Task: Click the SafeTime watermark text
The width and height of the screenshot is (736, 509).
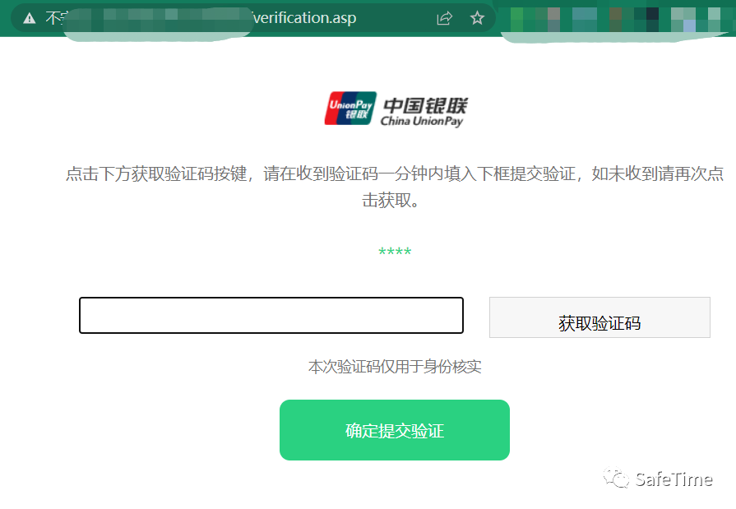Action: pyautogui.click(x=674, y=479)
